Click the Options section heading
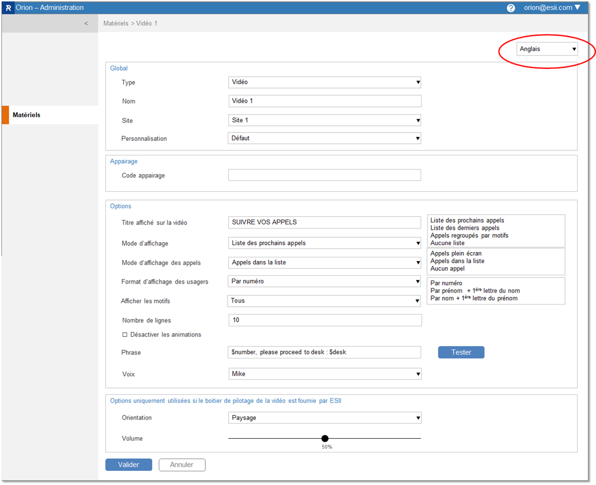Screen dimensions: 596x485 point(121,206)
